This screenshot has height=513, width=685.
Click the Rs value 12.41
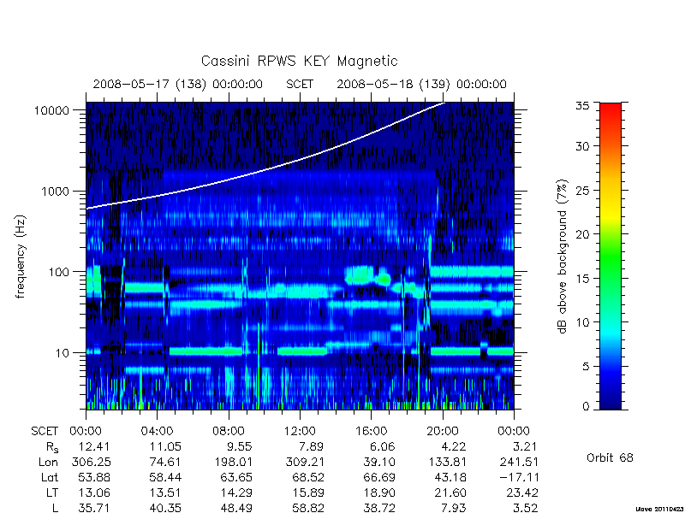point(94,446)
